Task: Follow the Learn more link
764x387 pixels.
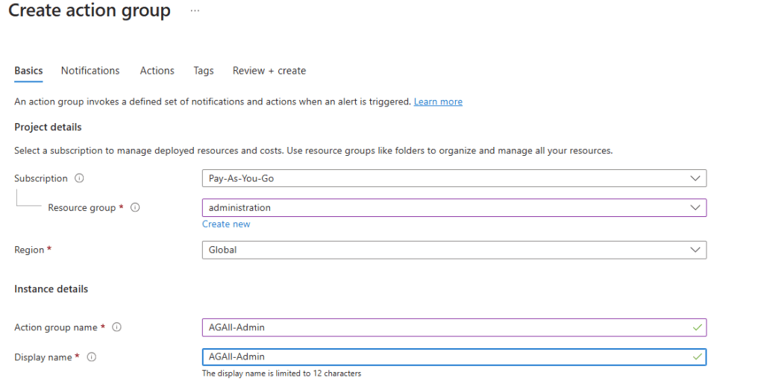Action: [x=438, y=101]
